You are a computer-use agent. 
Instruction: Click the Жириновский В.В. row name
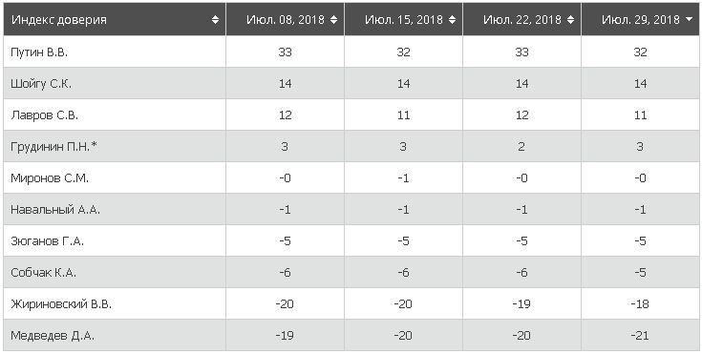[x=61, y=304]
